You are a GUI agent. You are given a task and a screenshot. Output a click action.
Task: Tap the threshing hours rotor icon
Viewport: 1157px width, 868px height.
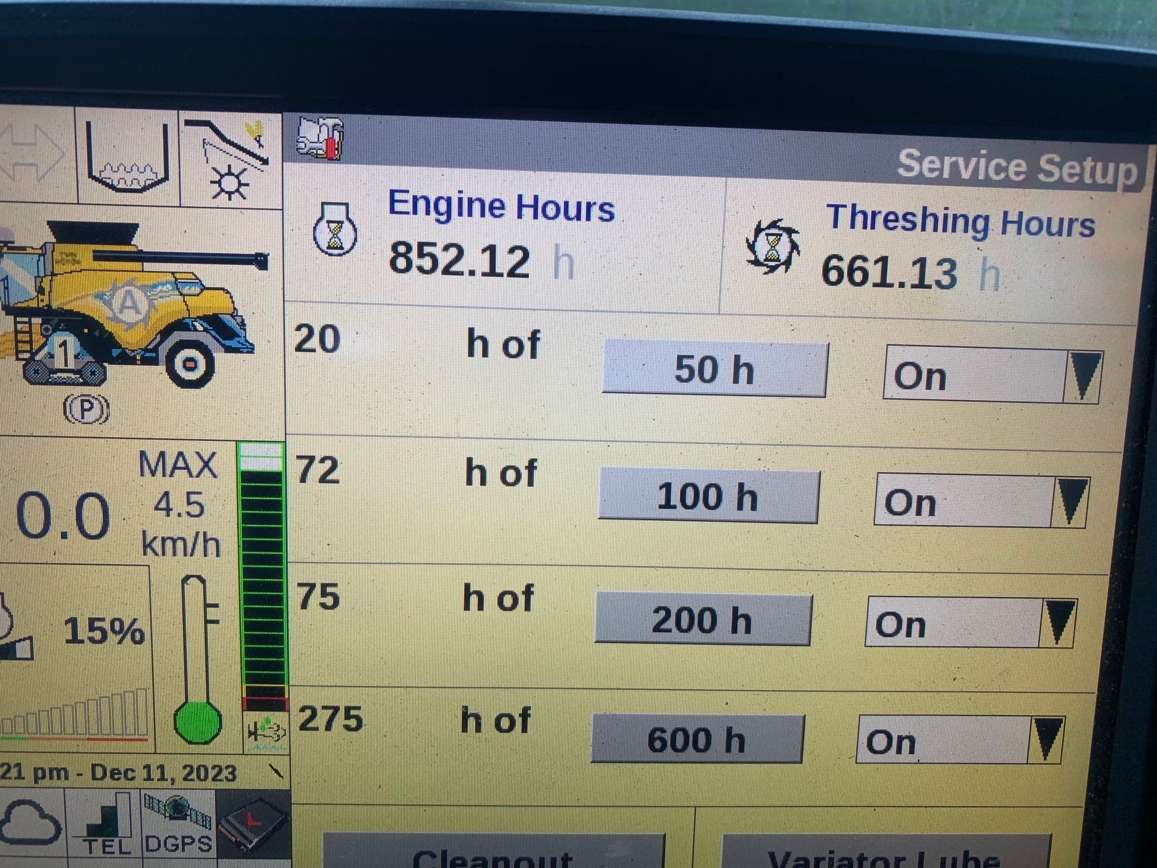(772, 247)
